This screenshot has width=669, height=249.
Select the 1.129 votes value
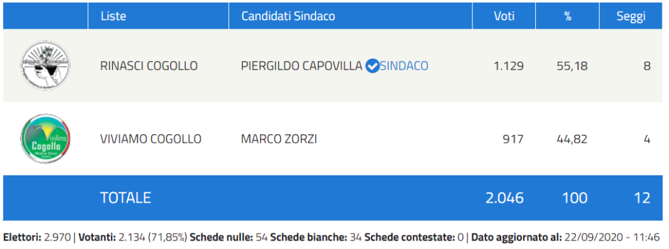click(x=507, y=66)
